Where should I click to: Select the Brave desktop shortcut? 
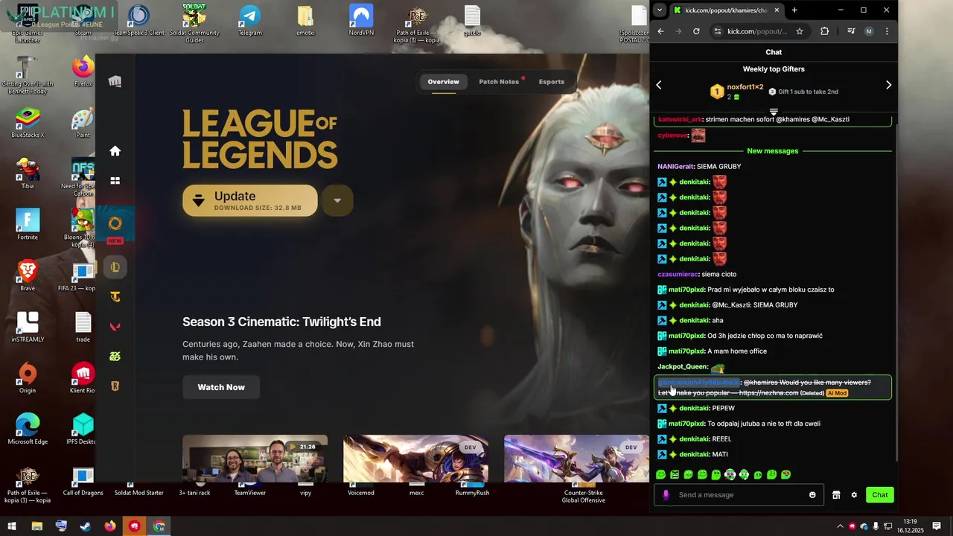28,275
